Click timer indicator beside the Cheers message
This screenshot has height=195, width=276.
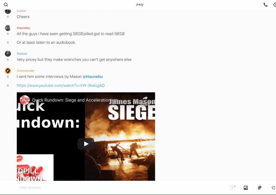[x=8, y=17]
